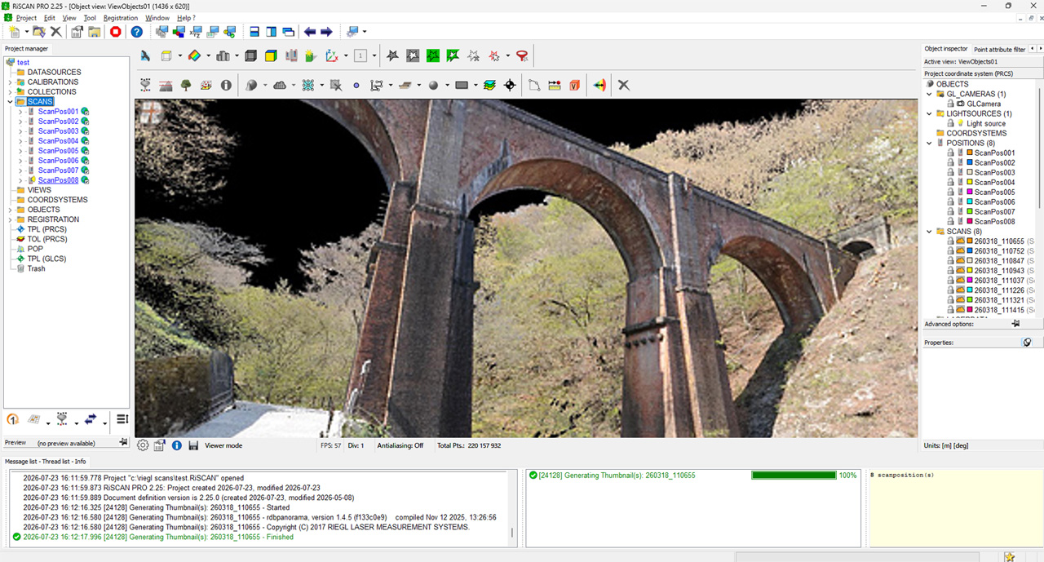Click the red stop icon in the main toolbar
Viewport: 1044px width, 562px height.
click(116, 32)
